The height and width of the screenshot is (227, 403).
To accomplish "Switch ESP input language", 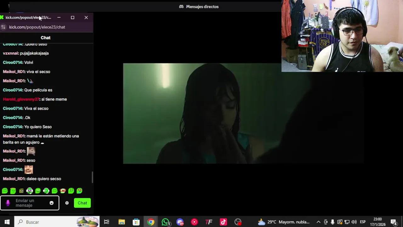I will pos(362,222).
